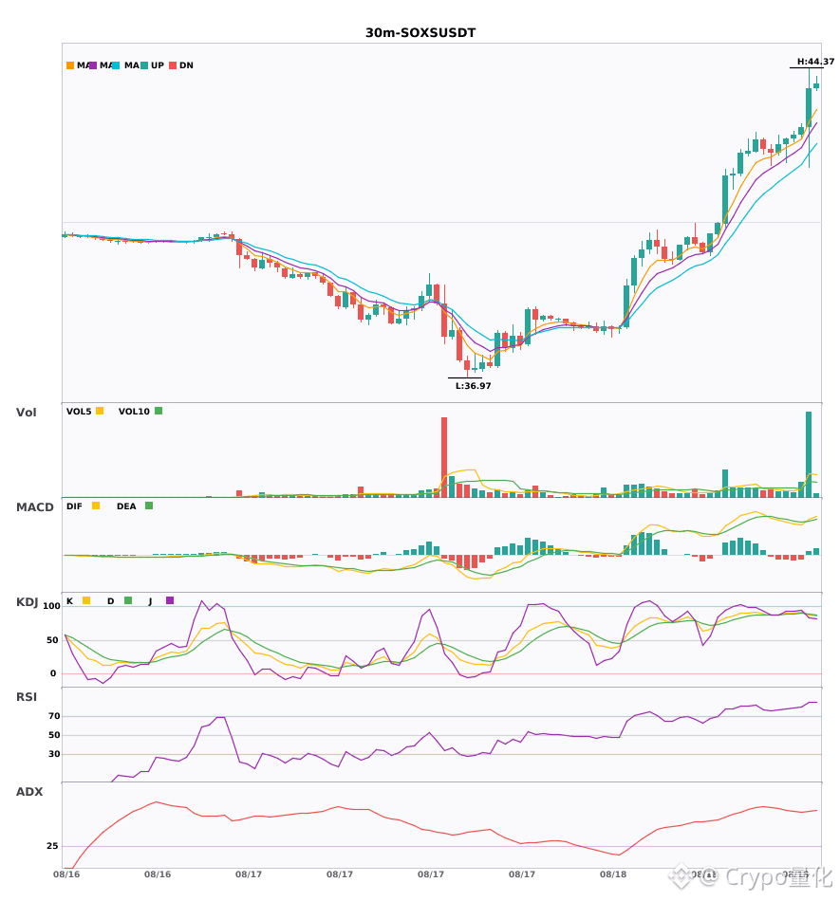Click the RSI axis value 30
840x901 pixels.
(x=54, y=754)
